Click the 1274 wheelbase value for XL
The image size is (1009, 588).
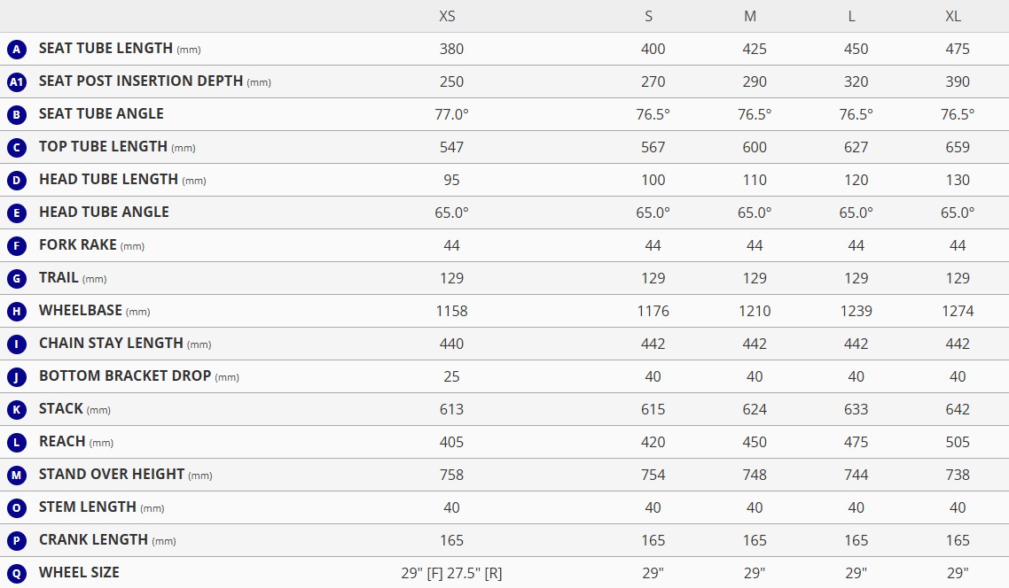pos(958,311)
